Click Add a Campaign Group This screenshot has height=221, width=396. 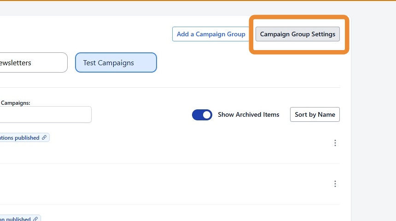(x=211, y=34)
